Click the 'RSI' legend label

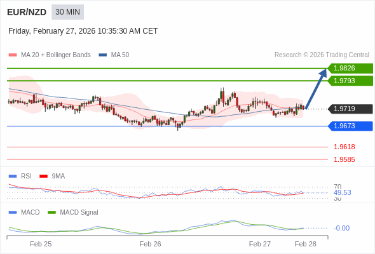coord(26,177)
